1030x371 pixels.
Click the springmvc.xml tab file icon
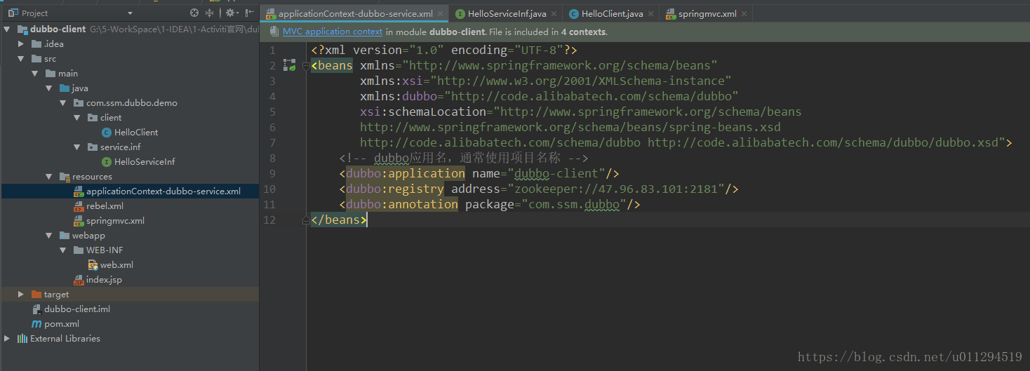pos(671,14)
